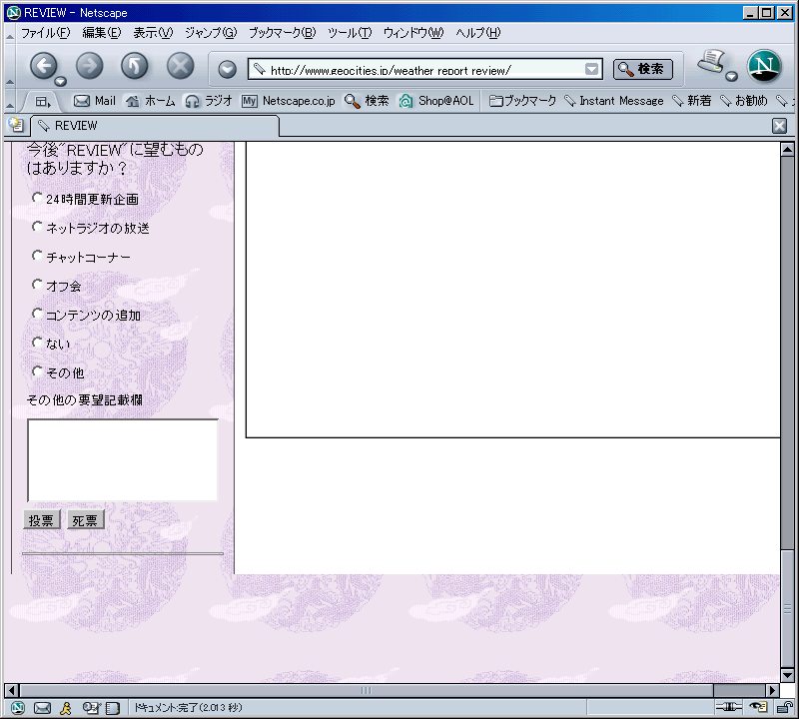The height and width of the screenshot is (719, 799).
Task: Click the Print icon
Action: (711, 62)
